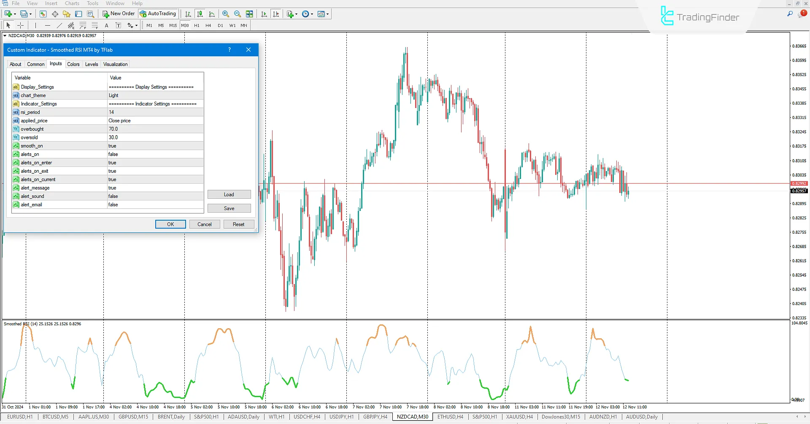Select the text label tool
810x424 pixels.
(x=119, y=25)
